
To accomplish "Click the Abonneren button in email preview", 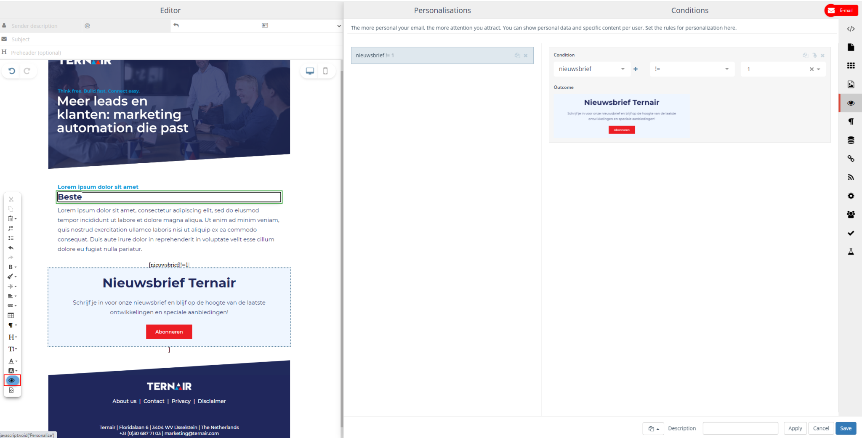I will point(169,332).
